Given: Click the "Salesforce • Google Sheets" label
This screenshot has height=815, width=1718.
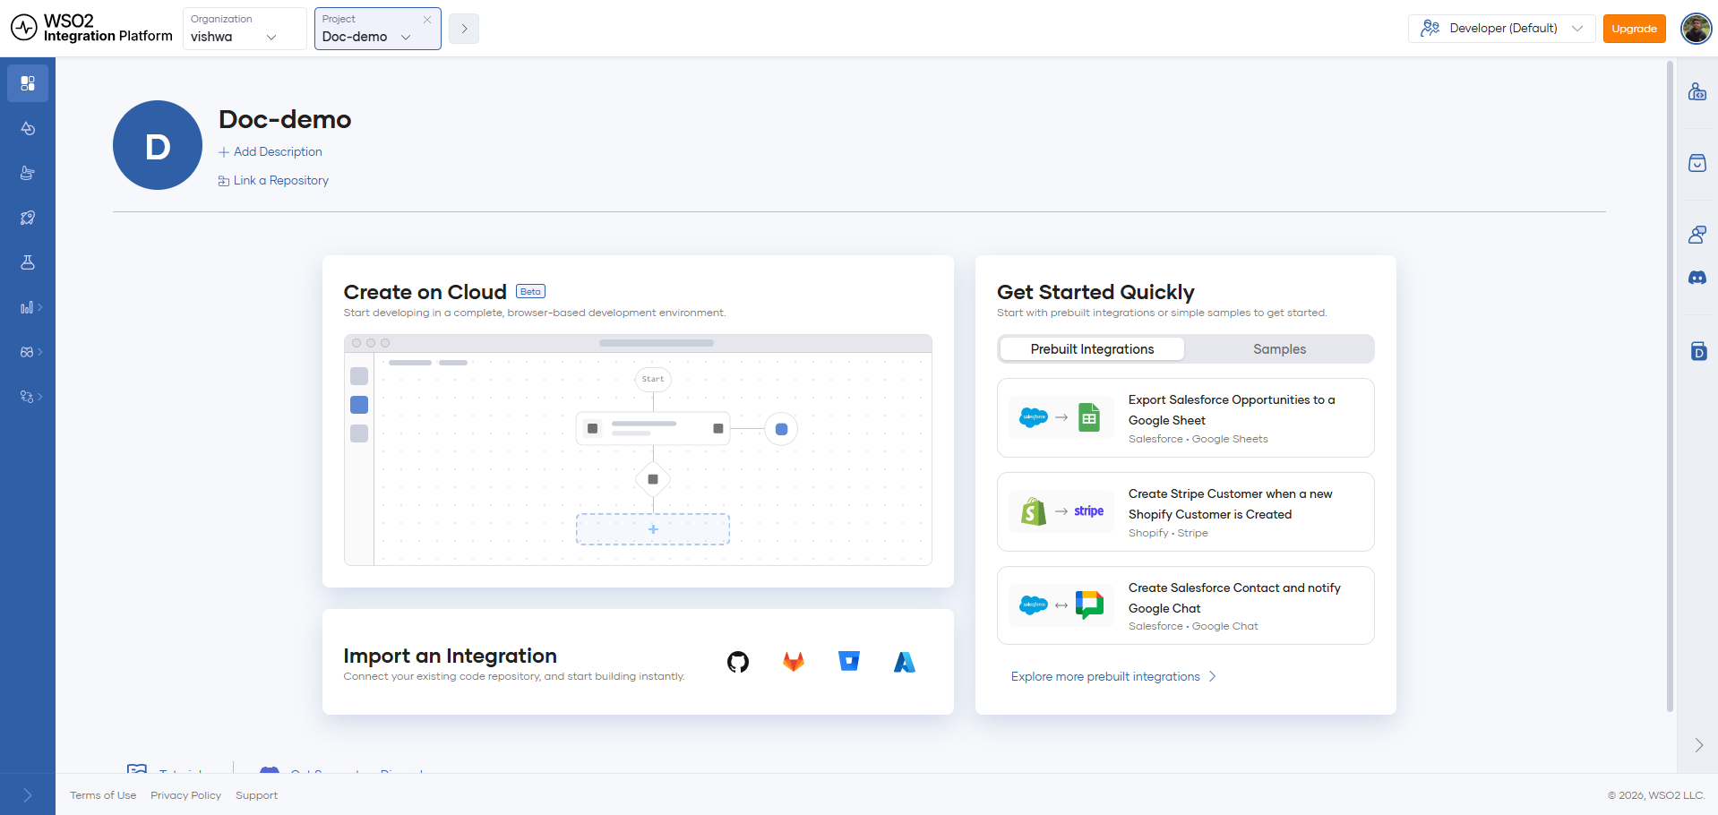Looking at the screenshot, I should (x=1198, y=440).
